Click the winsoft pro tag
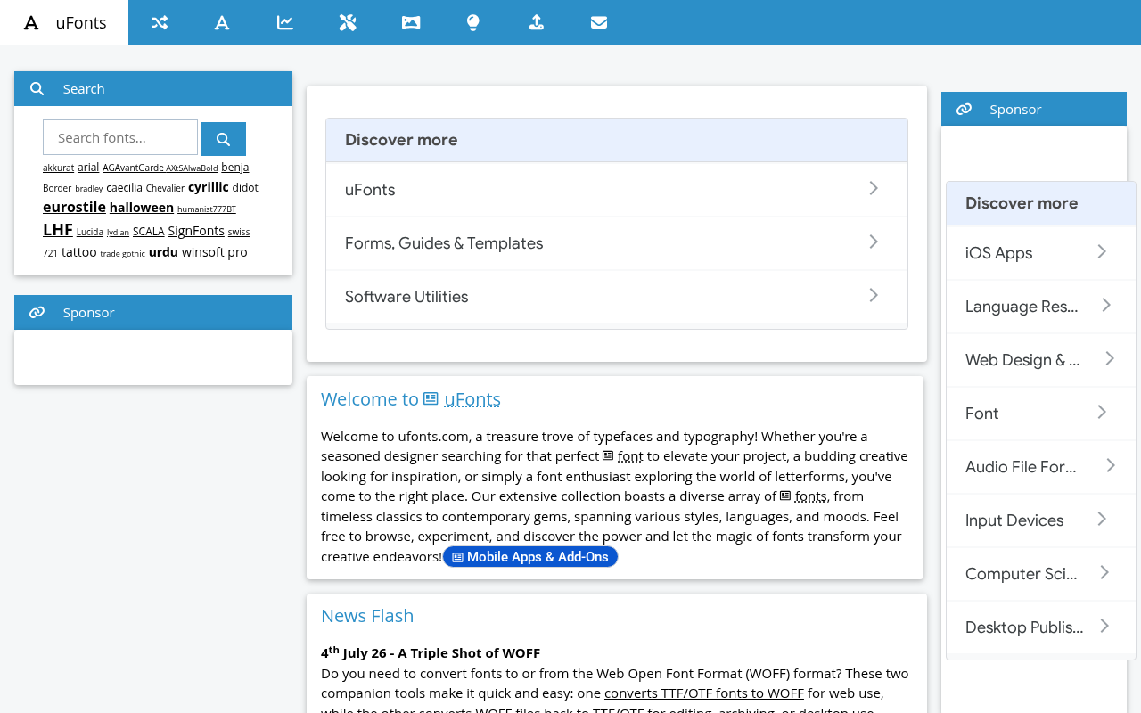This screenshot has height=713, width=1141. click(215, 252)
